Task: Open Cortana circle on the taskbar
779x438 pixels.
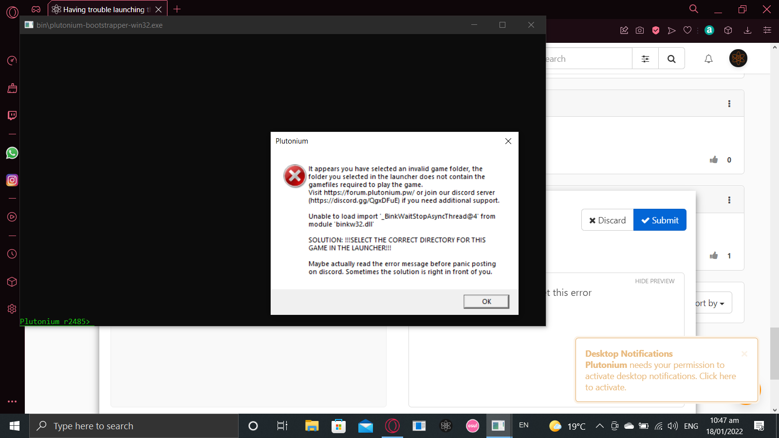Action: pos(253,426)
